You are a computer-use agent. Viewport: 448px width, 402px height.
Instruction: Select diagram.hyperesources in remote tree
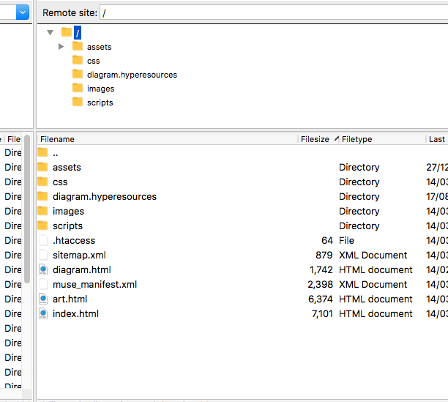click(x=132, y=75)
